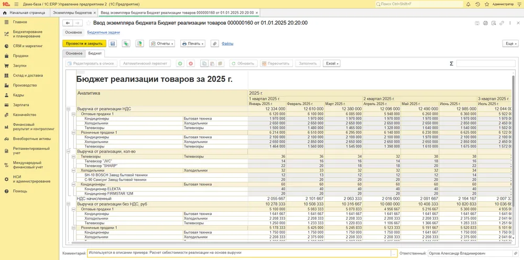Open the Excel dropdown

pos(332,63)
